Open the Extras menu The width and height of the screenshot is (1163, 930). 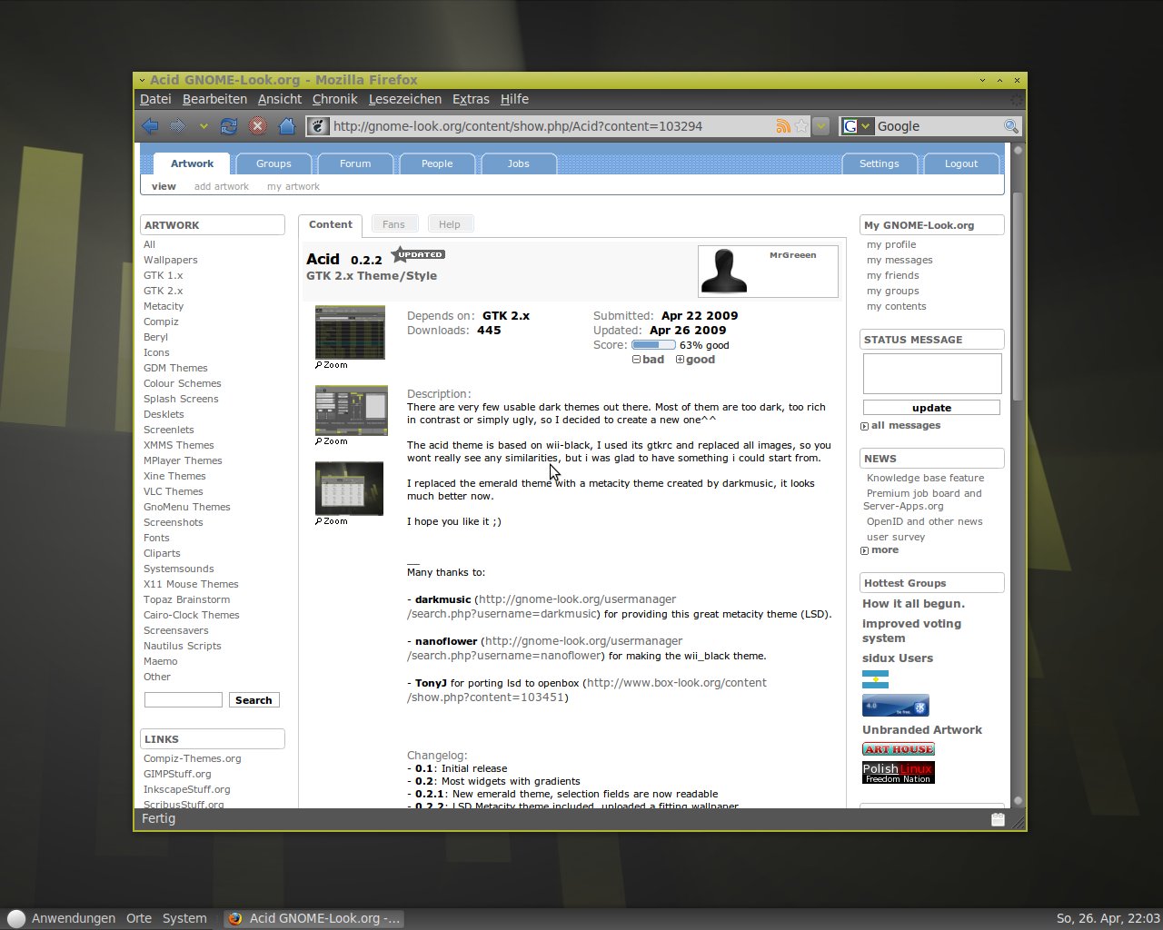(x=471, y=99)
